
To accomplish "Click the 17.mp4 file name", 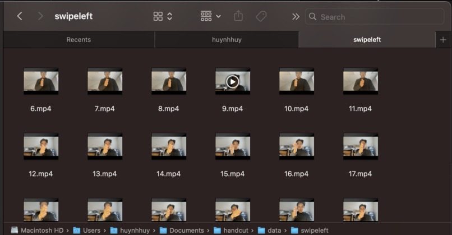I will coord(361,174).
